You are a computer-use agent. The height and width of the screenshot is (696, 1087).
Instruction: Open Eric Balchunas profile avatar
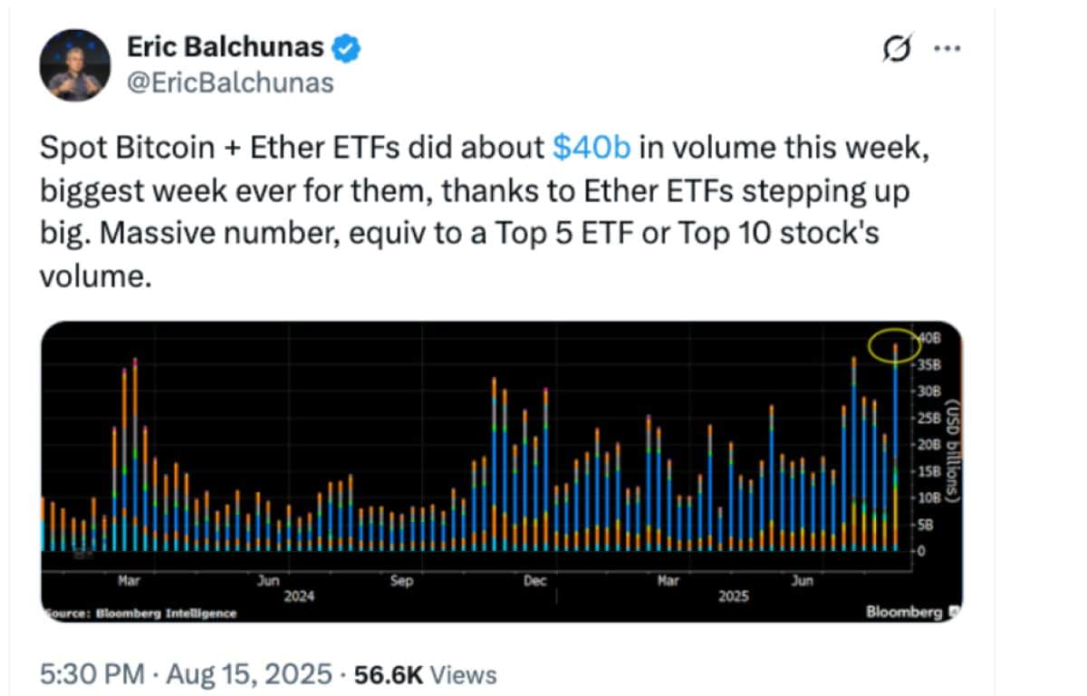74,65
